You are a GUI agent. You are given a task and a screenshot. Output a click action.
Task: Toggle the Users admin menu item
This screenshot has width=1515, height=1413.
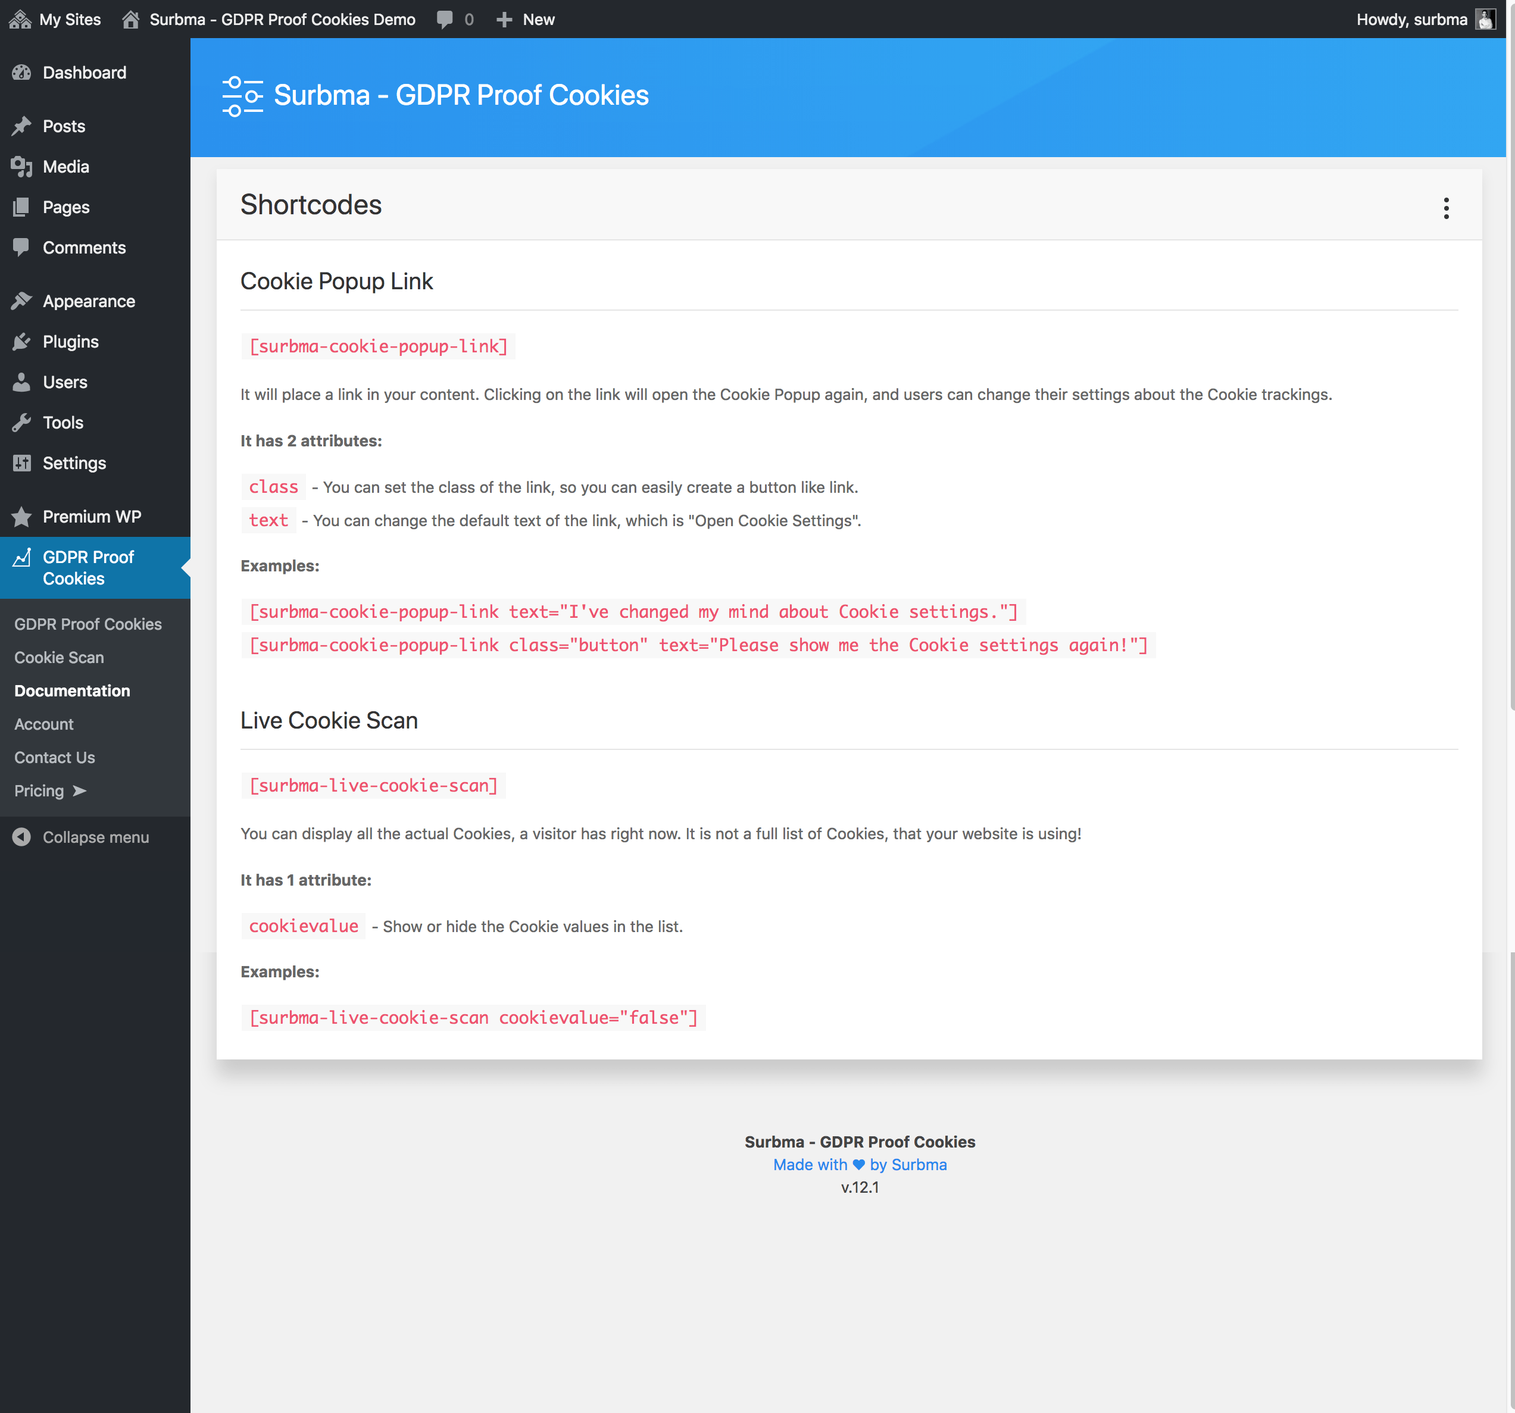[x=64, y=383]
